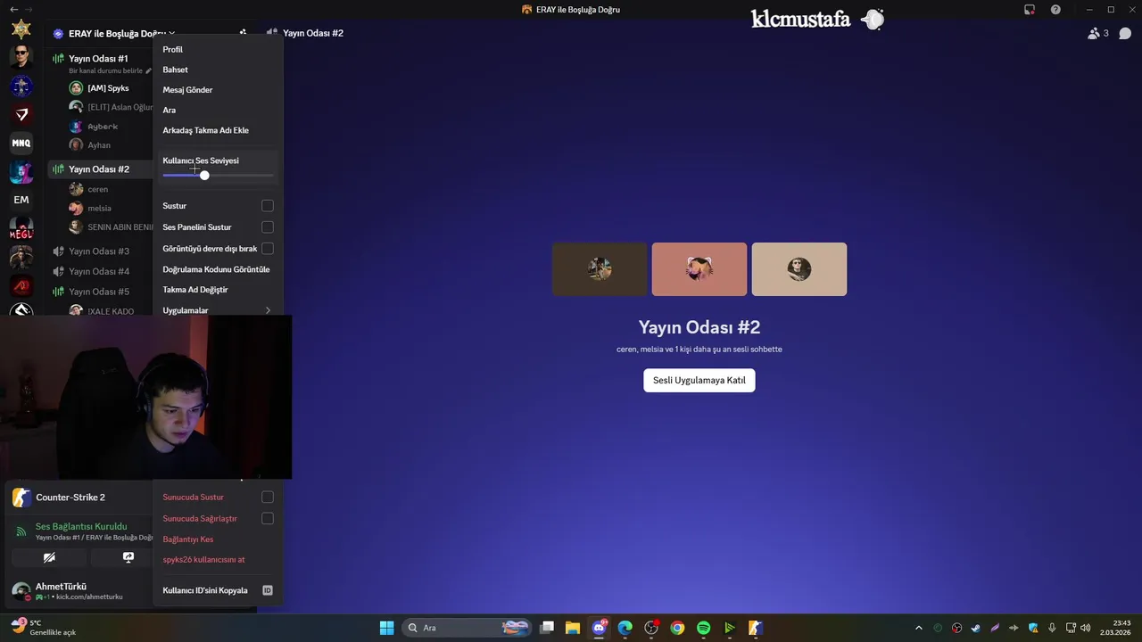Open the members list showing 3 users
Screen dimensions: 1142x642
(x=1097, y=33)
